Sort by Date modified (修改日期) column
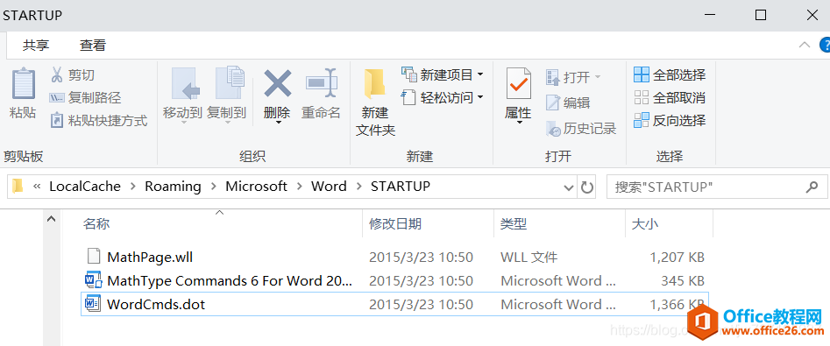 395,223
